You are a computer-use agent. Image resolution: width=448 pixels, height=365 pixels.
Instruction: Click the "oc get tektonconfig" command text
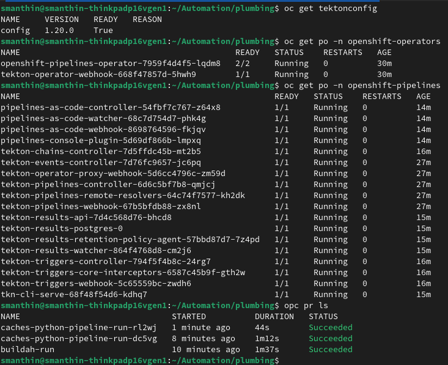tap(331, 9)
